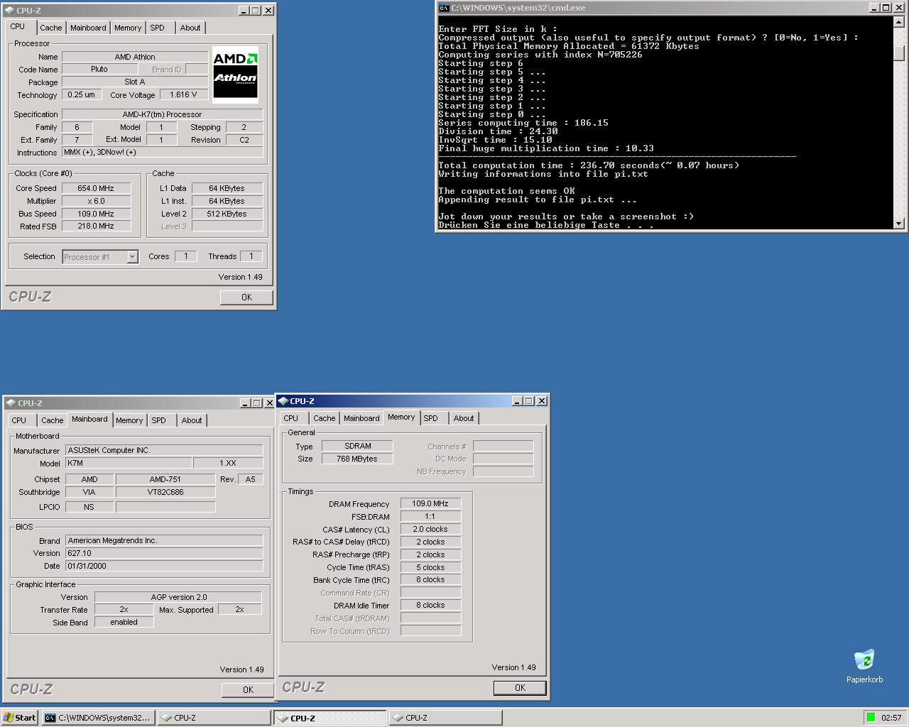This screenshot has height=727, width=909.
Task: Activate third CPU-Z taskbar button
Action: [445, 718]
